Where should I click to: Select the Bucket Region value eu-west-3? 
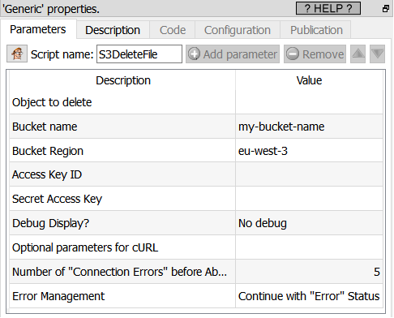coord(309,151)
